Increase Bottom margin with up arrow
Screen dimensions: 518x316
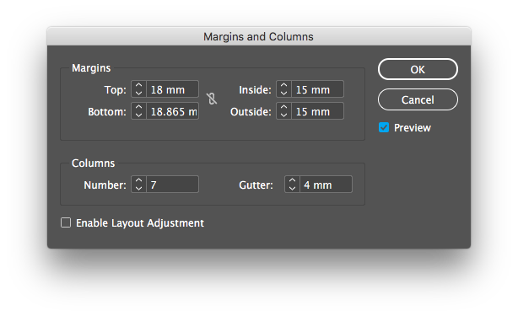[x=138, y=107]
